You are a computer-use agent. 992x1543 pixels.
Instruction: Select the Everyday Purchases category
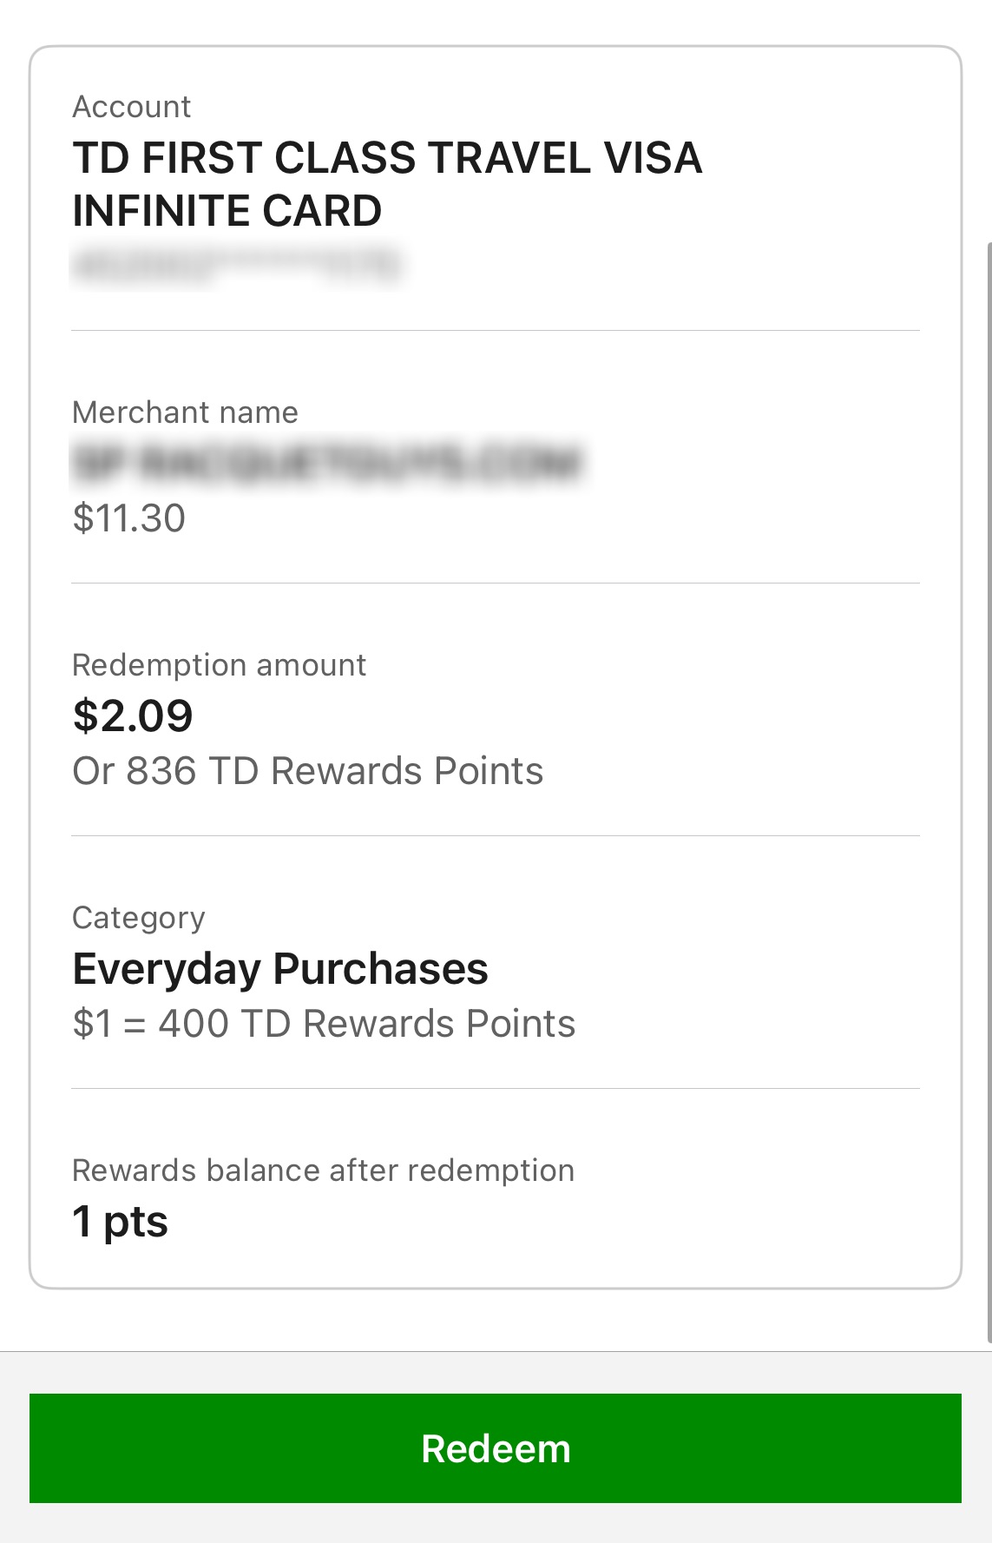tap(280, 969)
